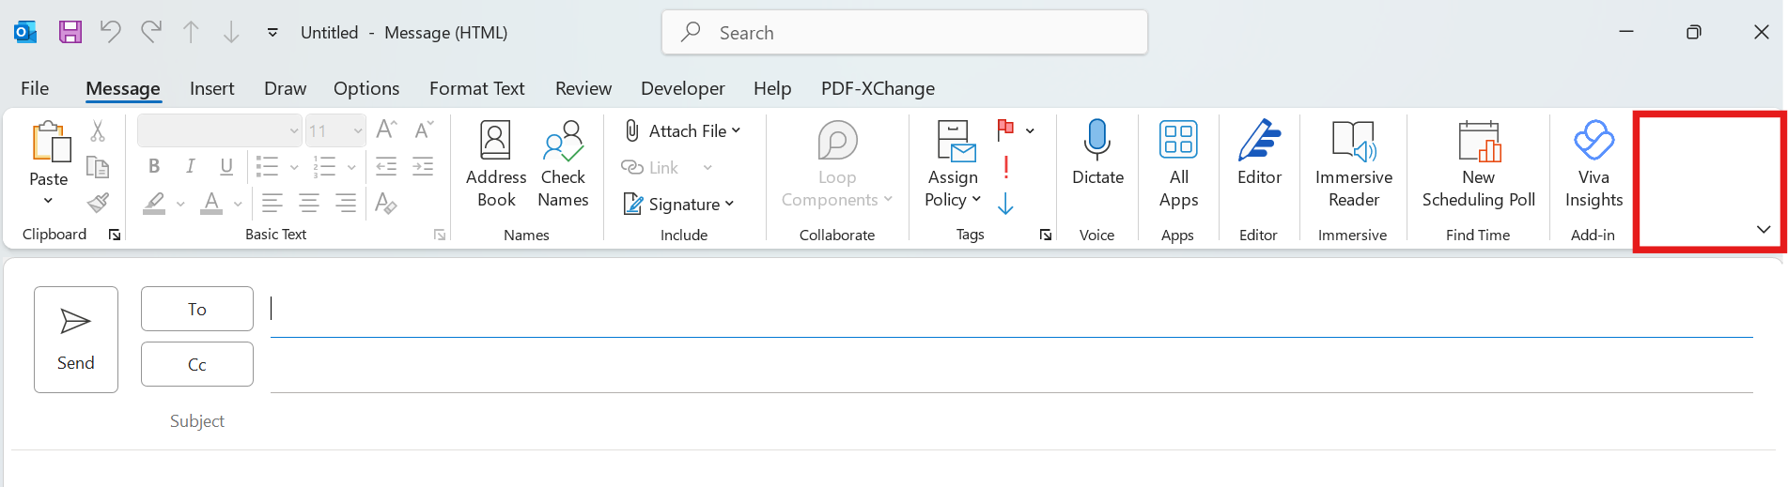The width and height of the screenshot is (1788, 487).
Task: Click the To recipients button
Action: 196,309
